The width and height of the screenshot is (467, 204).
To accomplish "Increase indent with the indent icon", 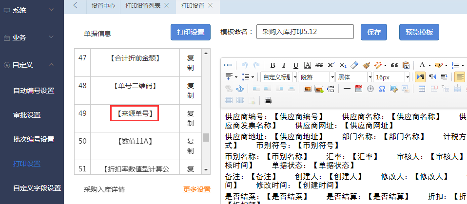I will pyautogui.click(x=445, y=77).
